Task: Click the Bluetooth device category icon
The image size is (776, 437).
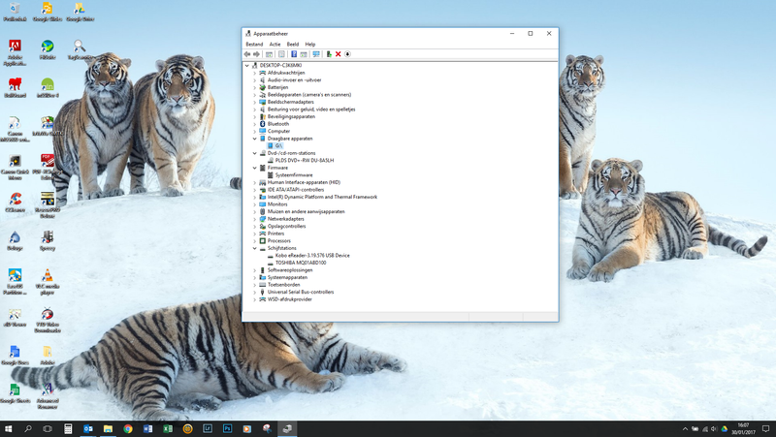Action: 262,124
